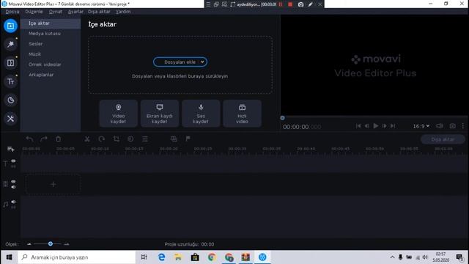The height and width of the screenshot is (264, 469).
Task: Add a marker with the flag icon
Action: click(188, 139)
